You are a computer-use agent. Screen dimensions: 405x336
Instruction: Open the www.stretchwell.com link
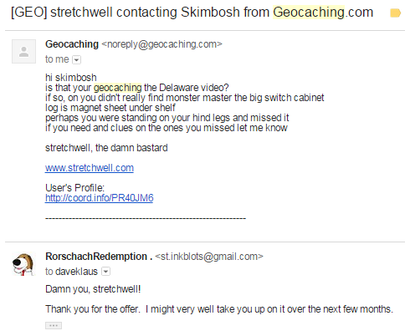90,168
